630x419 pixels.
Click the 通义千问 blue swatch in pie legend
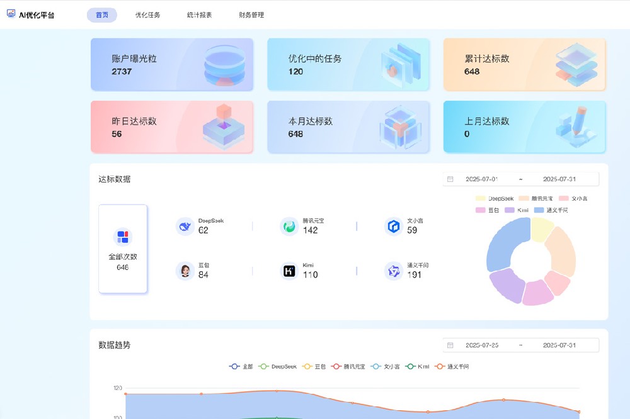click(539, 210)
